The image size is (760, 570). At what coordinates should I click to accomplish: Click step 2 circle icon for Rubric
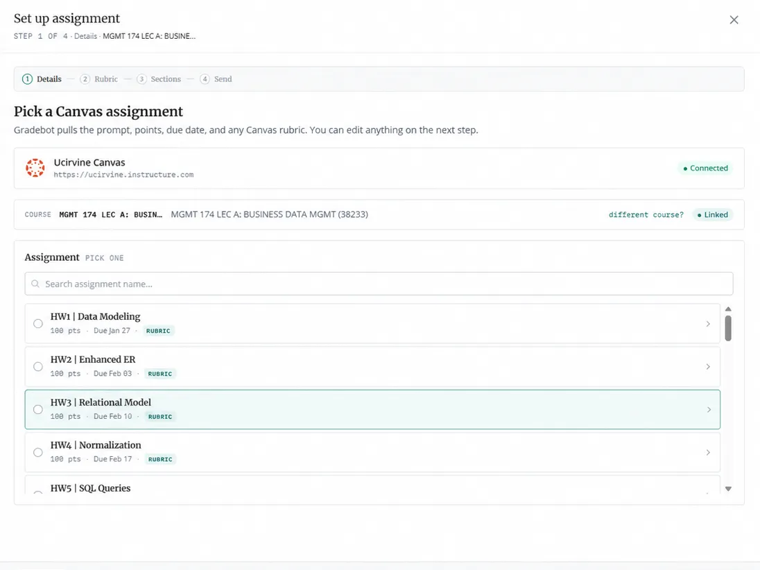[x=85, y=79]
